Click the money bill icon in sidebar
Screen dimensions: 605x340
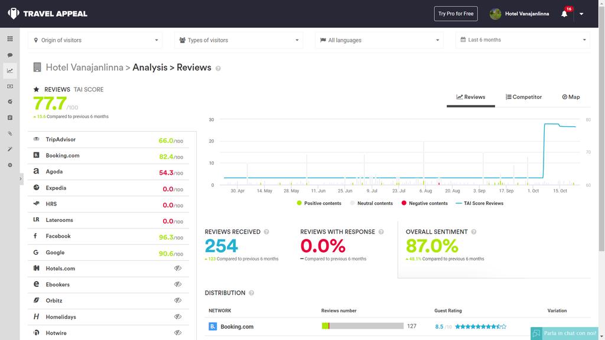coord(10,86)
